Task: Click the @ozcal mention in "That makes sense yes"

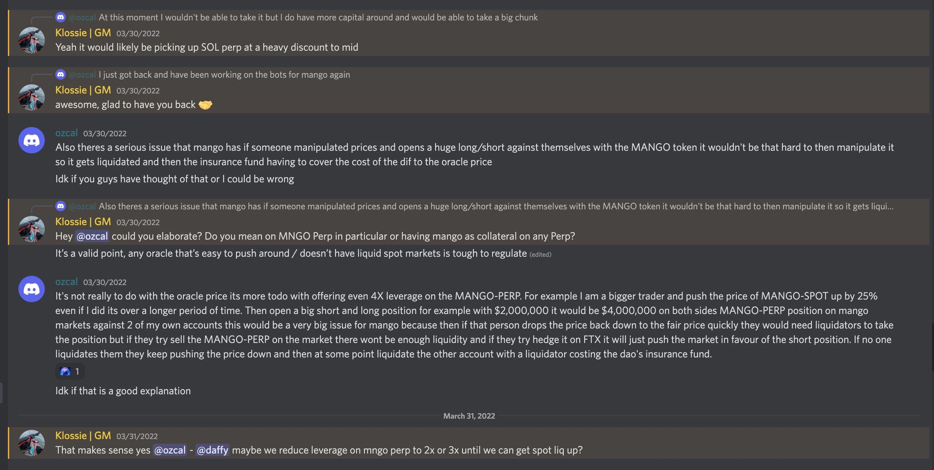Action: click(x=170, y=450)
